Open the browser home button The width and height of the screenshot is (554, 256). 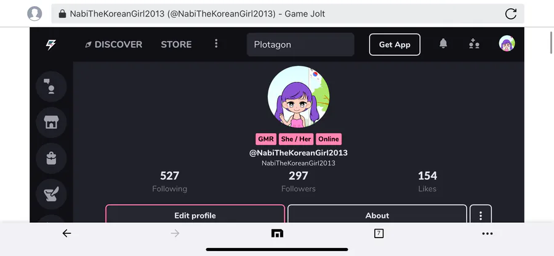pos(277,233)
